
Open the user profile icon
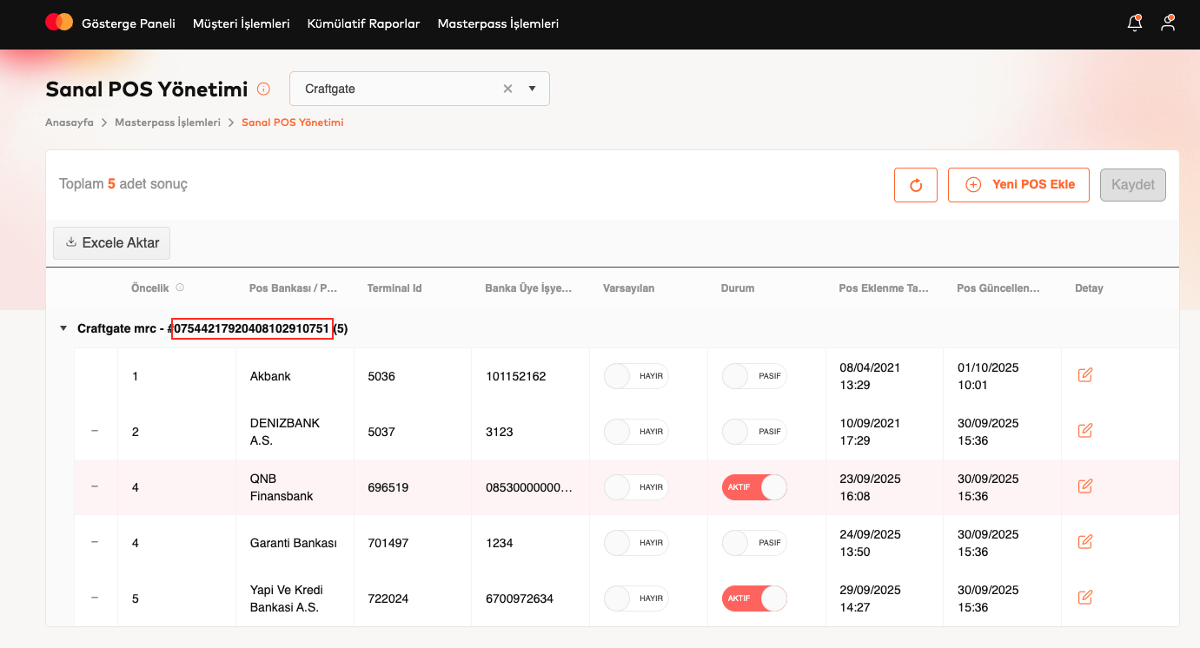pyautogui.click(x=1168, y=23)
